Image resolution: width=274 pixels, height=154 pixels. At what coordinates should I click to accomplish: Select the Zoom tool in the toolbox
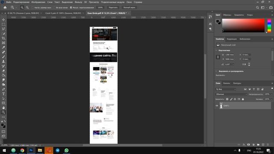point(3,112)
